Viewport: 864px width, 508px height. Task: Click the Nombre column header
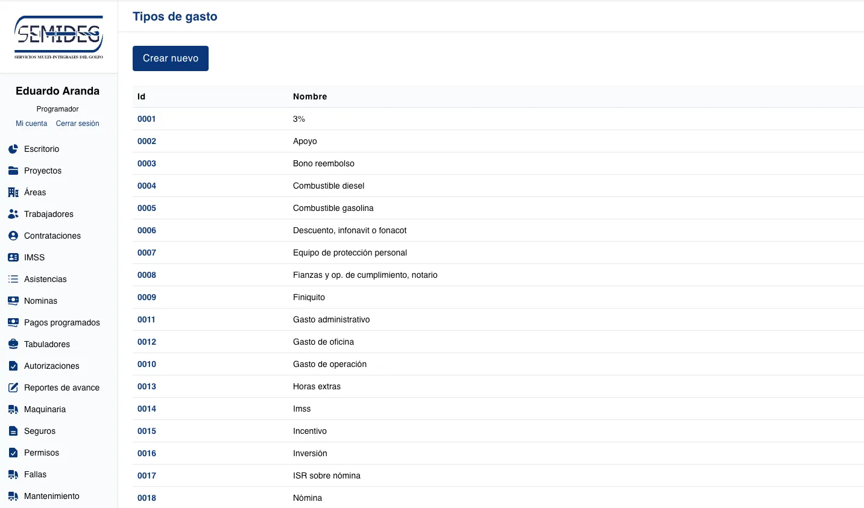pyautogui.click(x=310, y=96)
